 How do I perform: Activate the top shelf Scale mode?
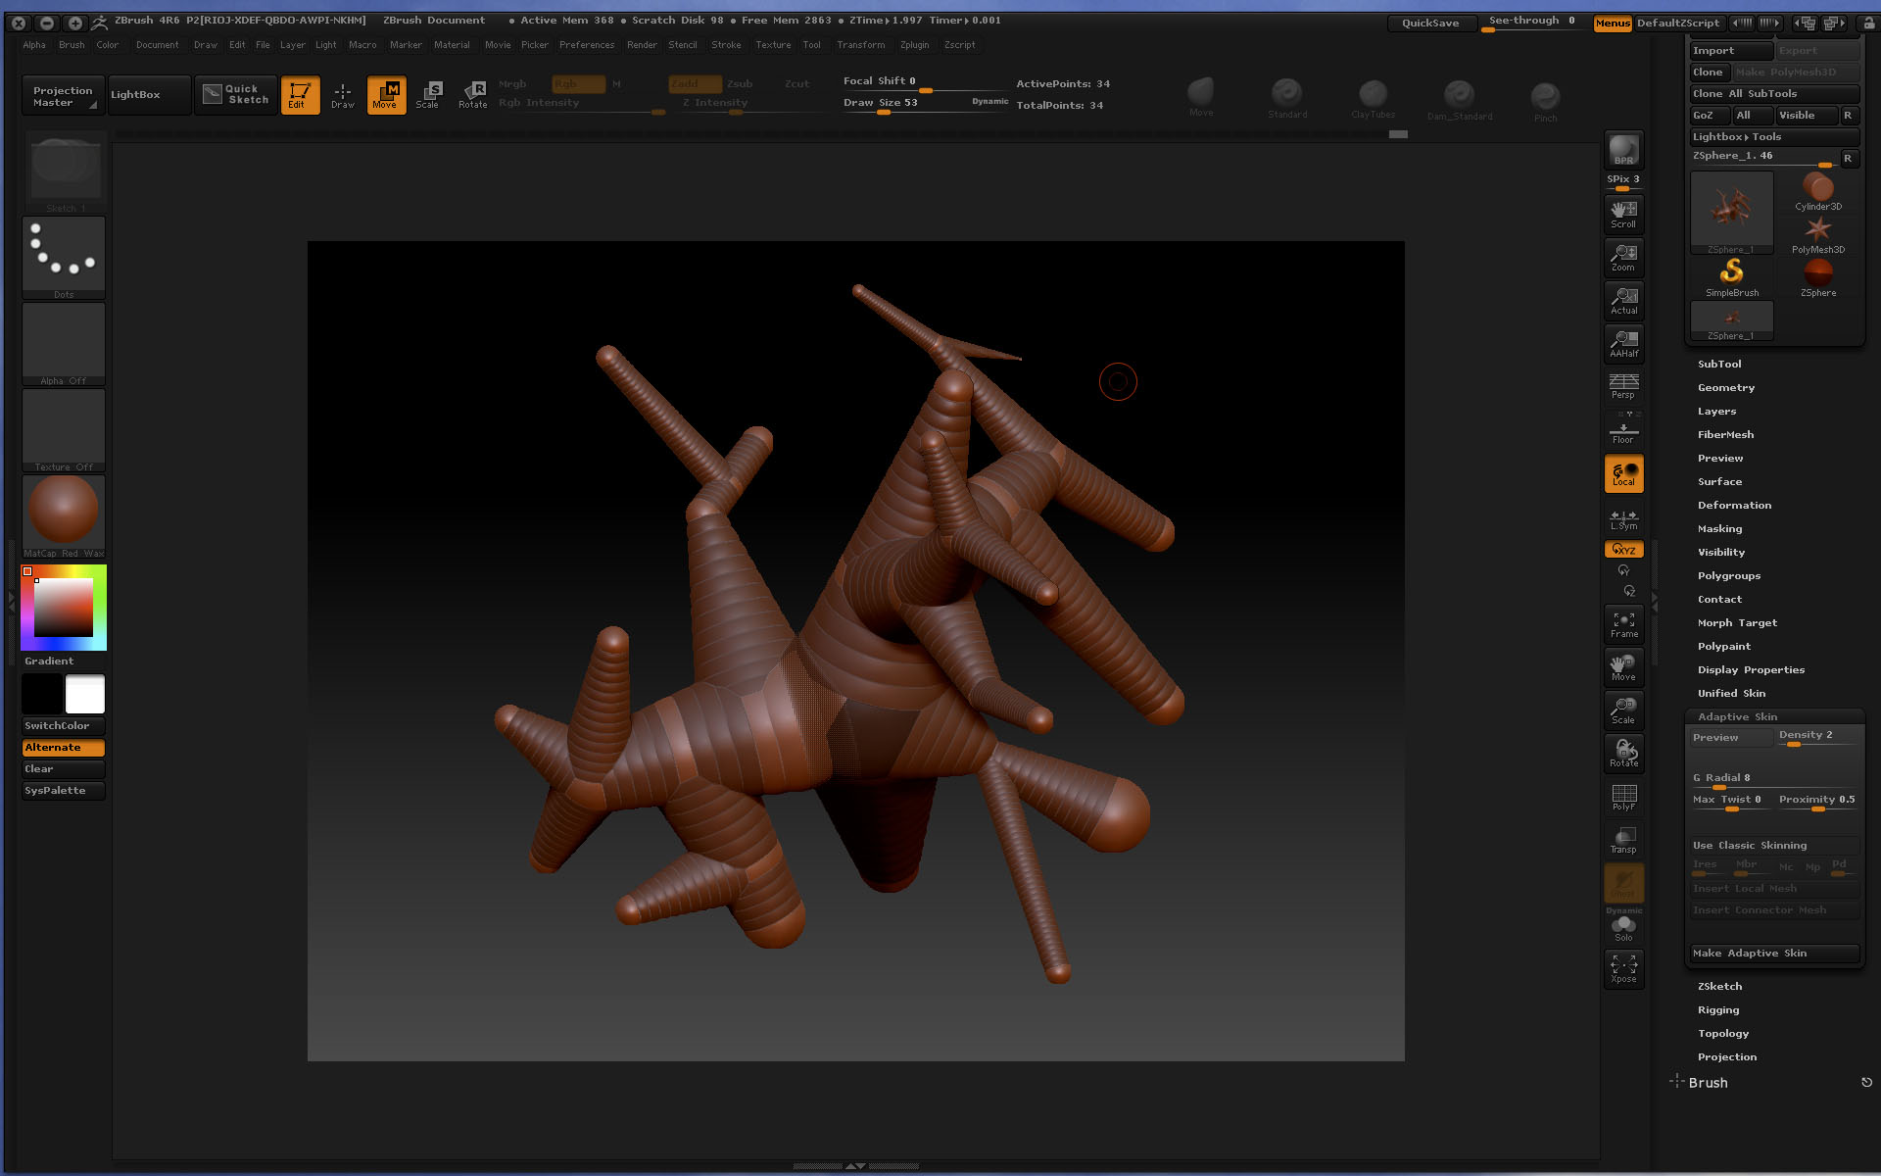click(x=428, y=95)
